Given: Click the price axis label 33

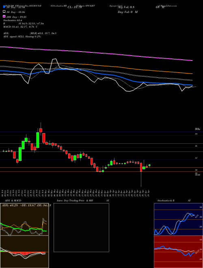Looking at the screenshot, I should [x=196, y=158].
